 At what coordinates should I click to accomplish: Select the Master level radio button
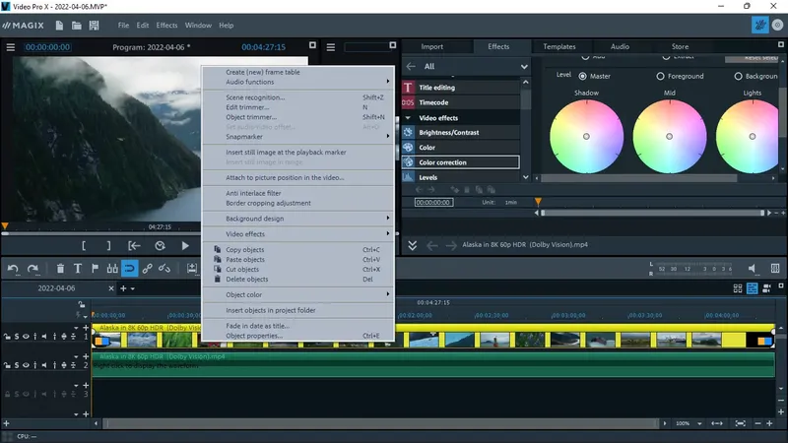(582, 77)
